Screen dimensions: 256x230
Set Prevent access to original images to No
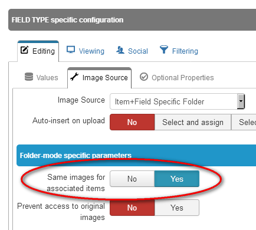[x=132, y=208]
